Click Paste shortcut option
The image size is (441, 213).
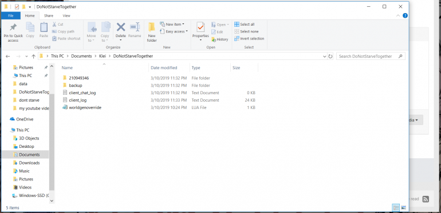pos(66,38)
